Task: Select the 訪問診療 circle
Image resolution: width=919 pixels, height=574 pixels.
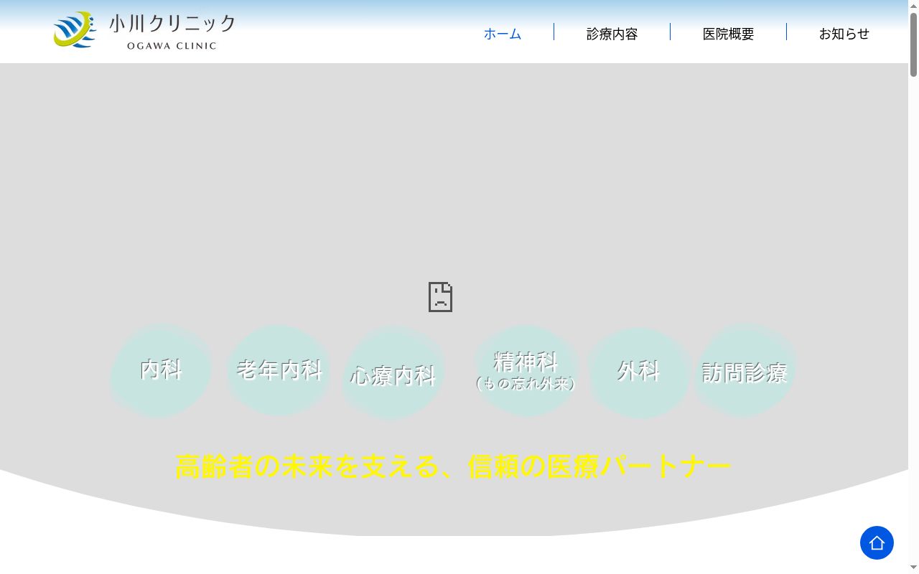Action: [745, 370]
